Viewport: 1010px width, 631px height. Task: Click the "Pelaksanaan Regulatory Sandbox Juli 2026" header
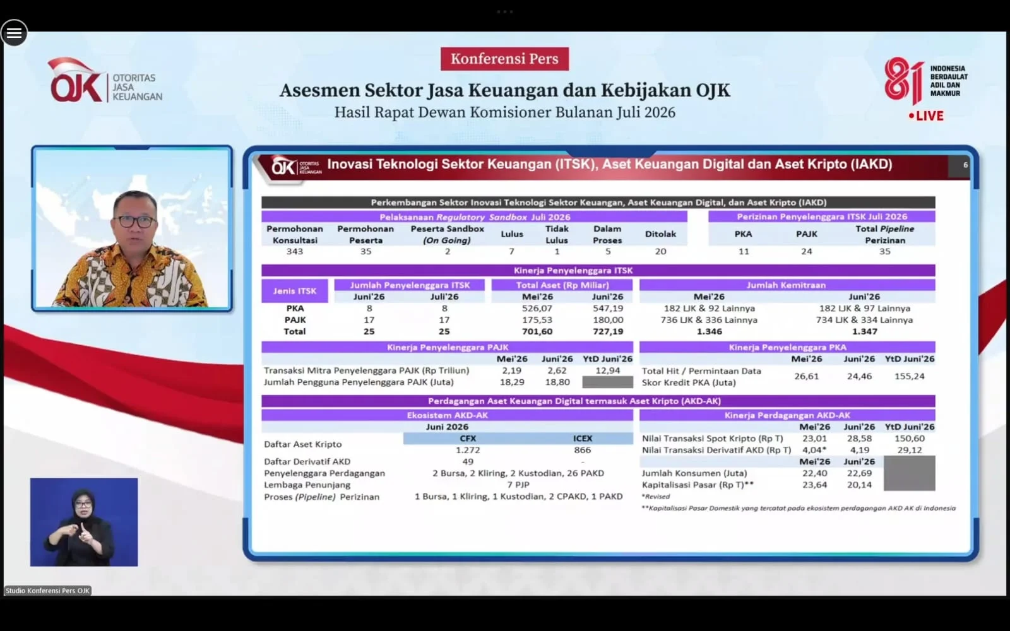point(475,217)
